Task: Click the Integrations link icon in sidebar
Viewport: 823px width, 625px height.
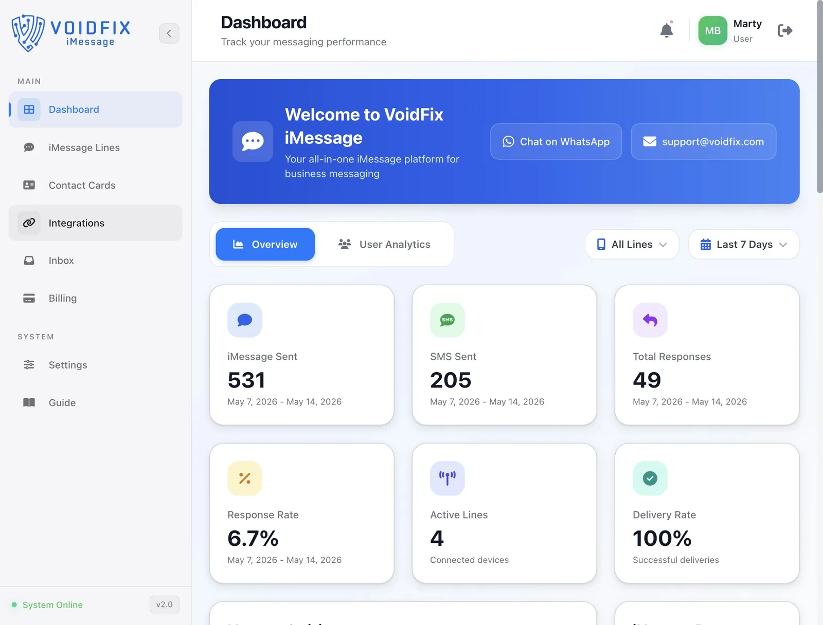Action: coord(29,223)
